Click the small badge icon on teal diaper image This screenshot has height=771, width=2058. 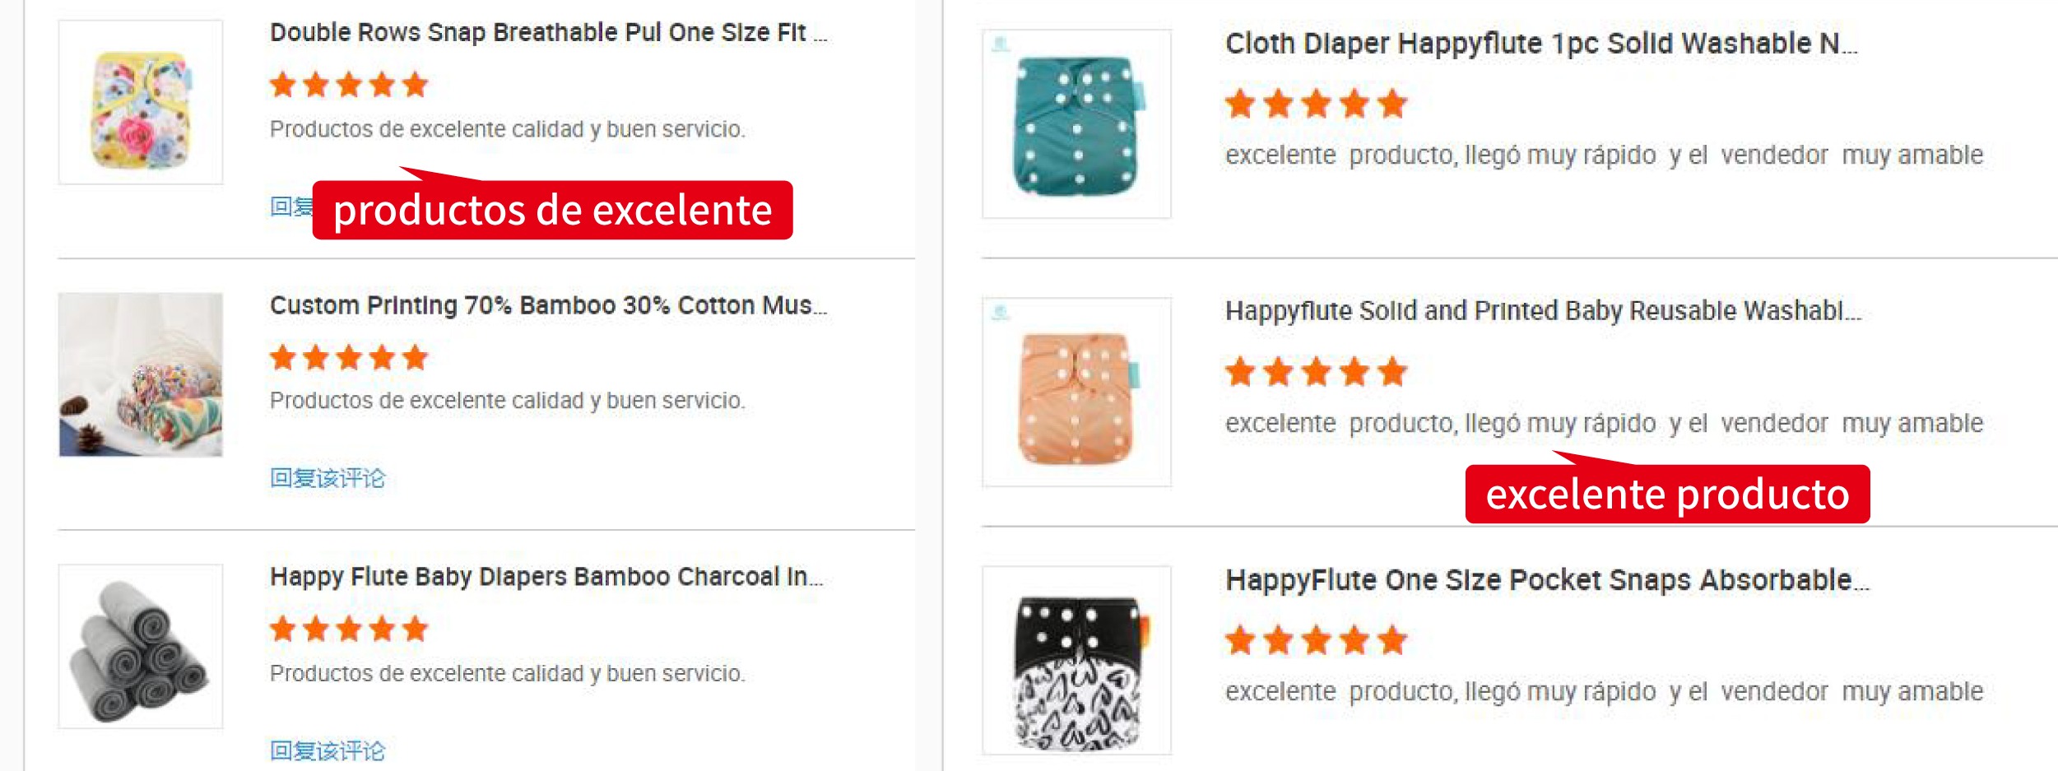(x=1001, y=44)
